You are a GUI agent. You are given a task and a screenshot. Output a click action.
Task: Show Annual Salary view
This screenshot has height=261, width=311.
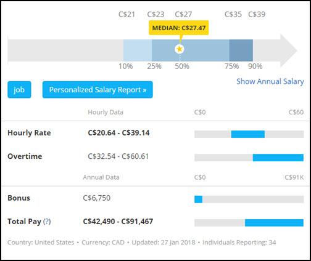click(270, 81)
